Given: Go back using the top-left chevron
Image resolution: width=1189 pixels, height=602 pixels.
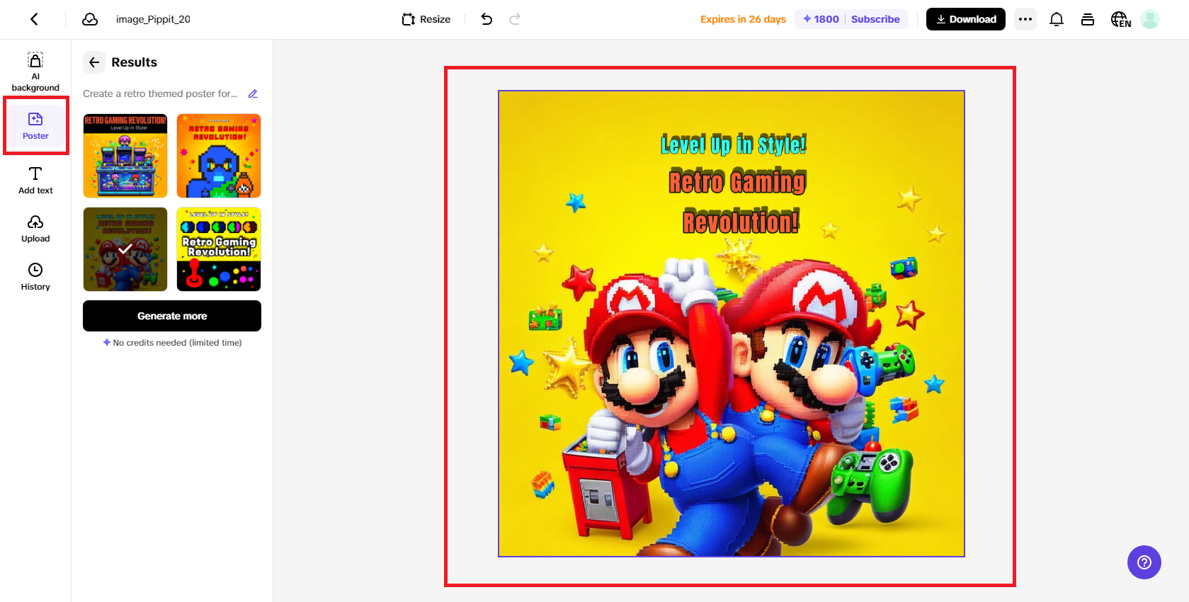Looking at the screenshot, I should pyautogui.click(x=34, y=19).
